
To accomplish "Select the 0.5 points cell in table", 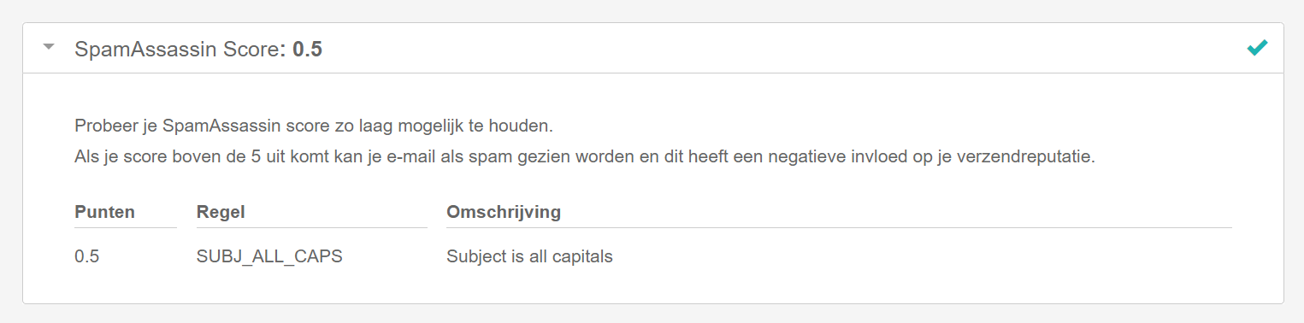I will [87, 256].
